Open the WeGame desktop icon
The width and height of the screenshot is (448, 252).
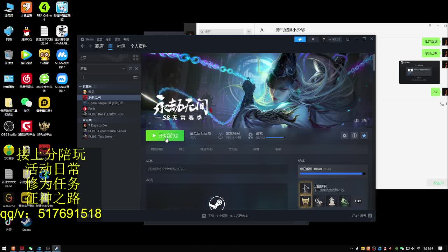[x=9, y=200]
